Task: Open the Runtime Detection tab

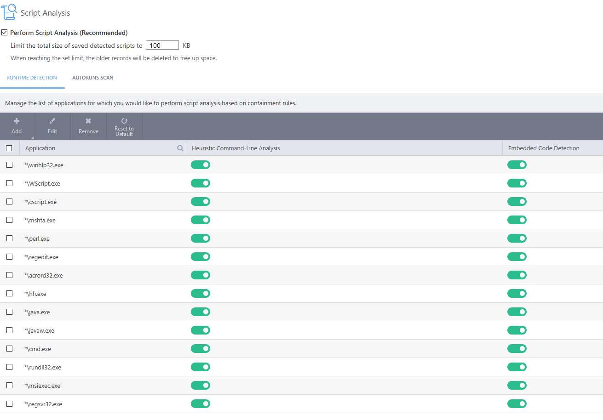Action: [32, 78]
